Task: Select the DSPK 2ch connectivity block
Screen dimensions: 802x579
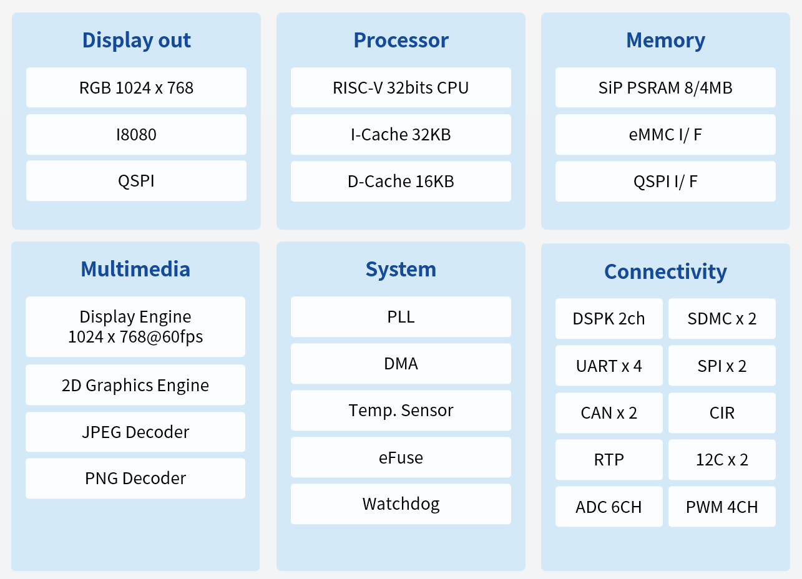Action: [x=609, y=319]
